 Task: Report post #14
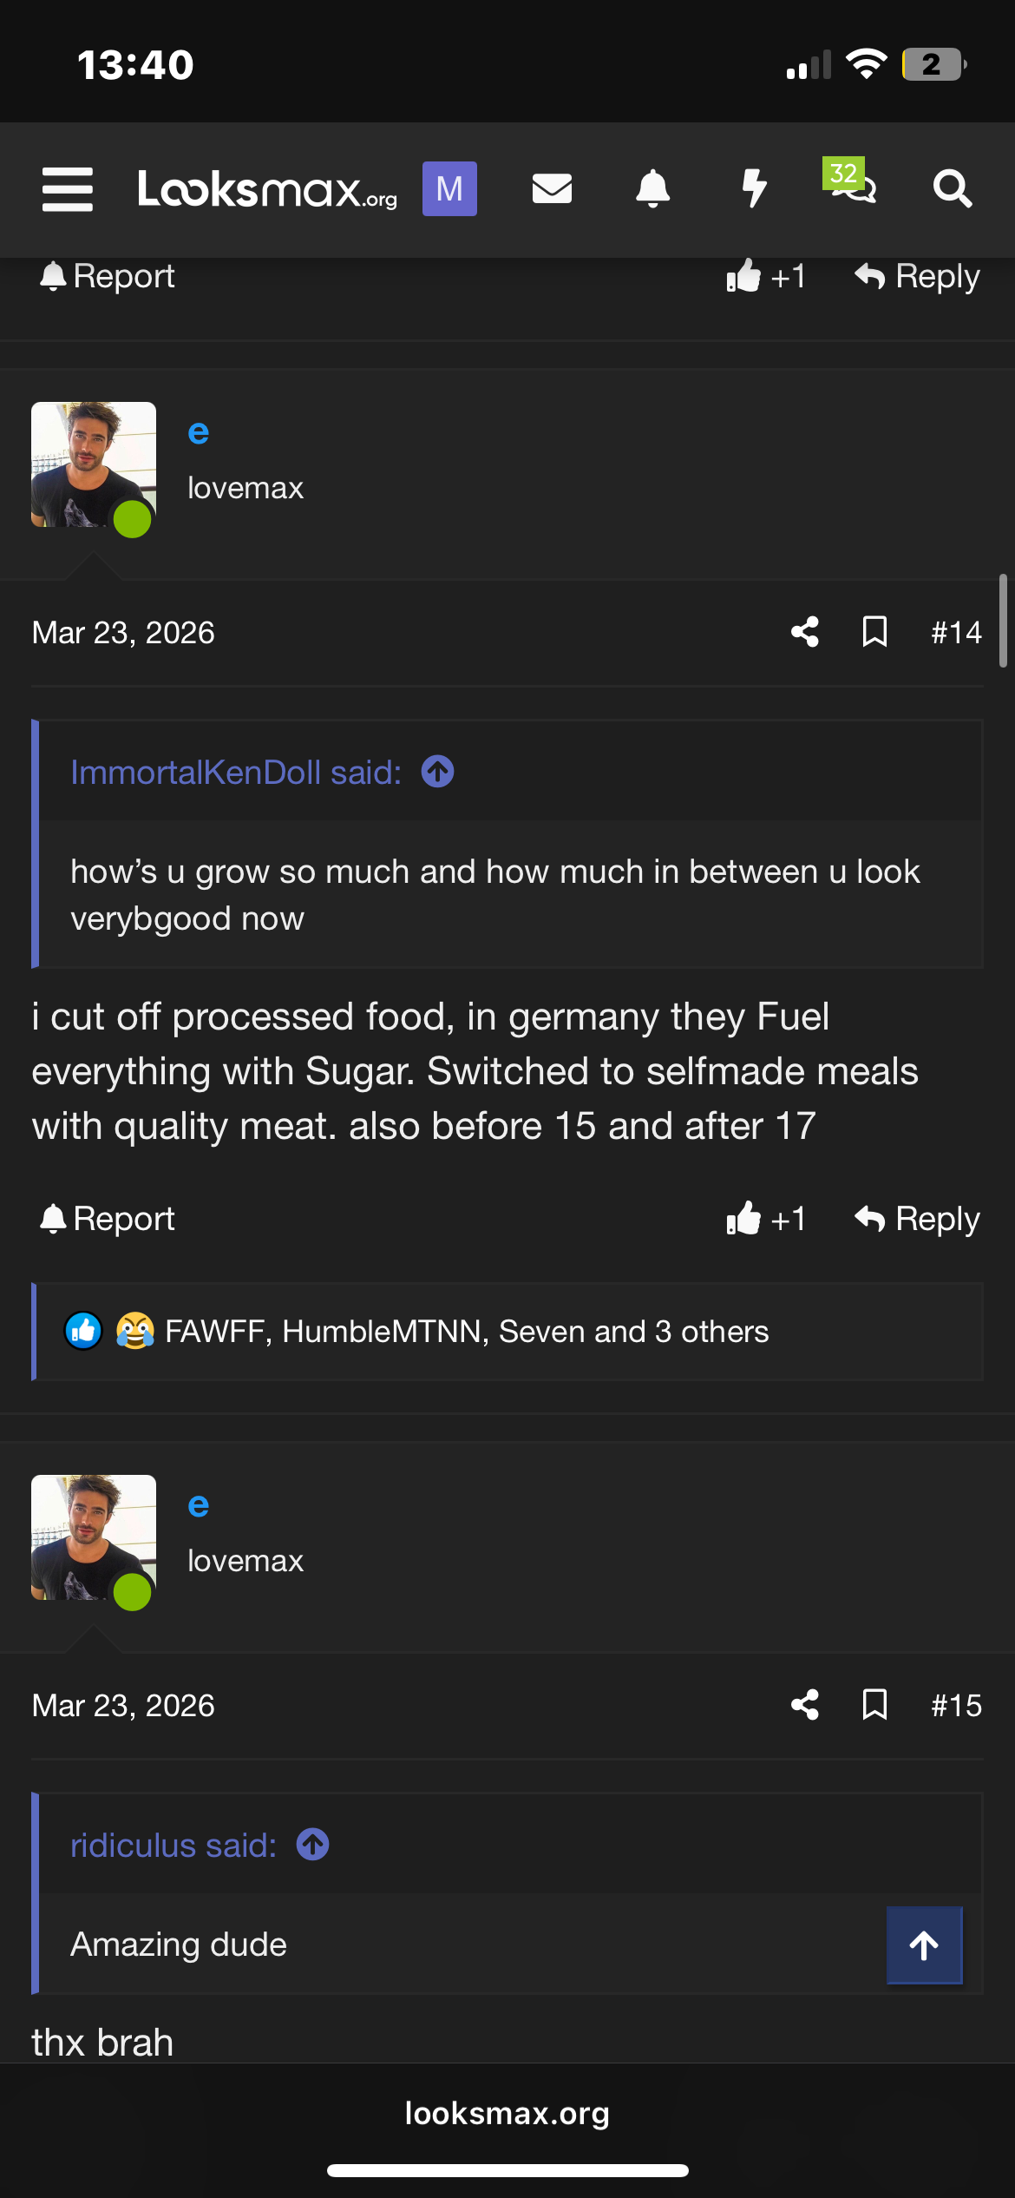click(x=108, y=1219)
